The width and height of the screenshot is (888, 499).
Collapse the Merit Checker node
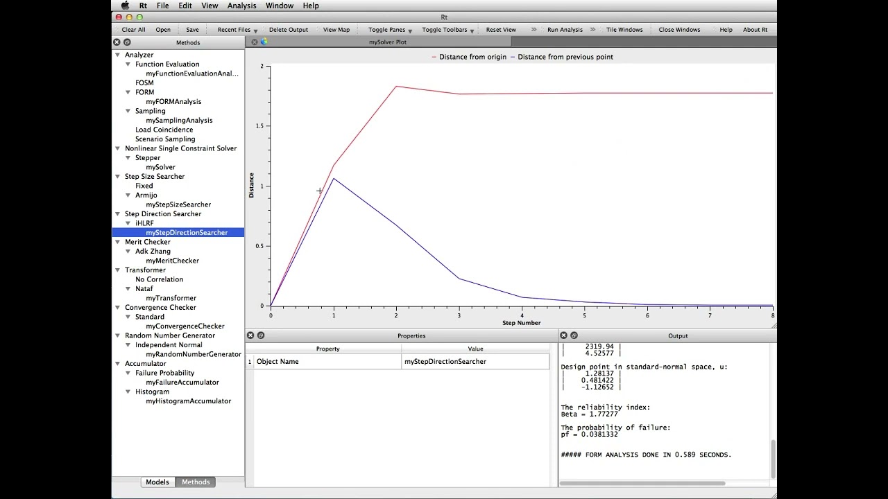(x=118, y=242)
